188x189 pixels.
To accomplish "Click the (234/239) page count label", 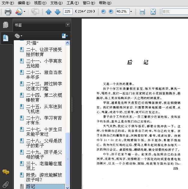I will click(85, 11).
